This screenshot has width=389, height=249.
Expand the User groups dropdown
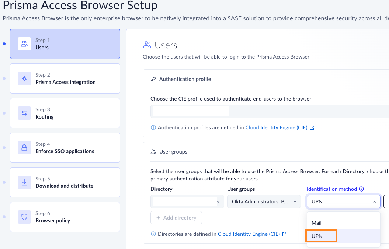pos(264,201)
